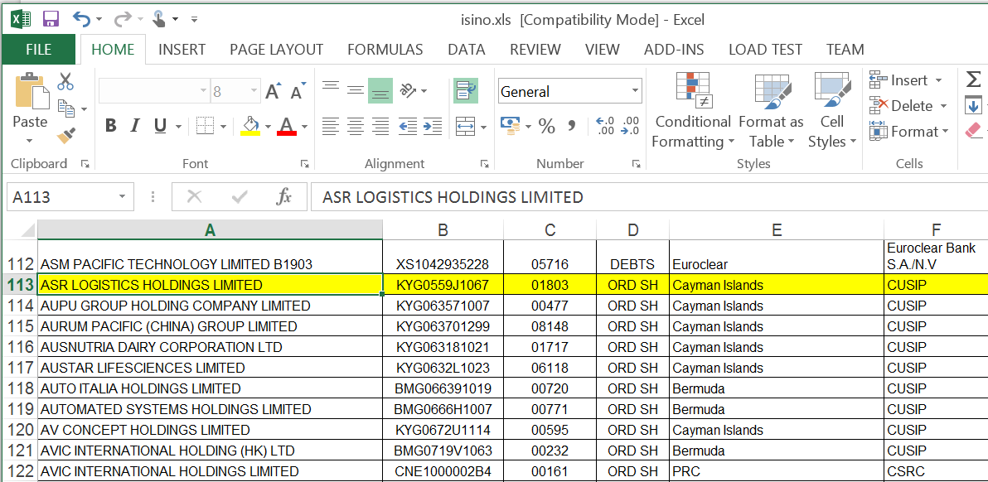Open the borders dropdown arrow
988x482 pixels.
[223, 127]
